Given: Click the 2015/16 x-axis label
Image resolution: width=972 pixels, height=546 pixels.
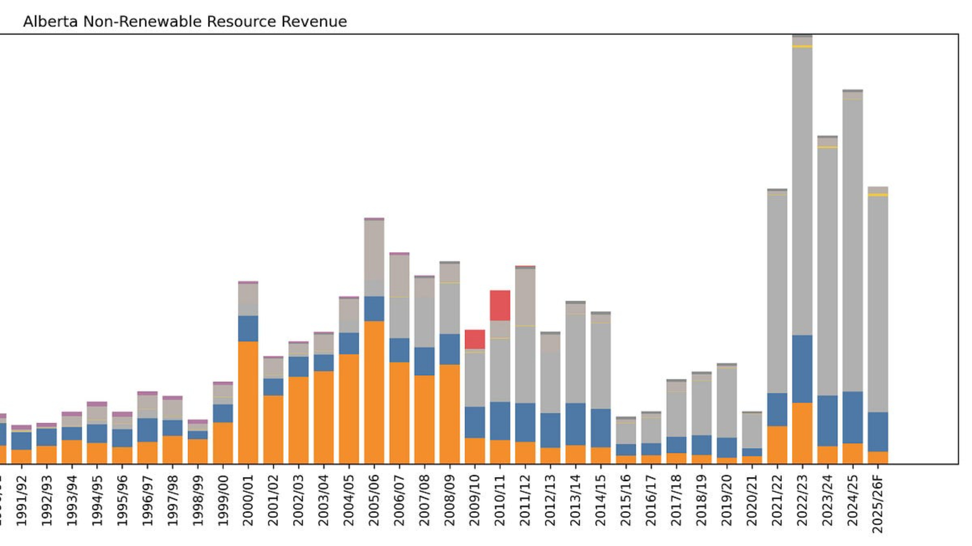Looking at the screenshot, I should coord(625,500).
